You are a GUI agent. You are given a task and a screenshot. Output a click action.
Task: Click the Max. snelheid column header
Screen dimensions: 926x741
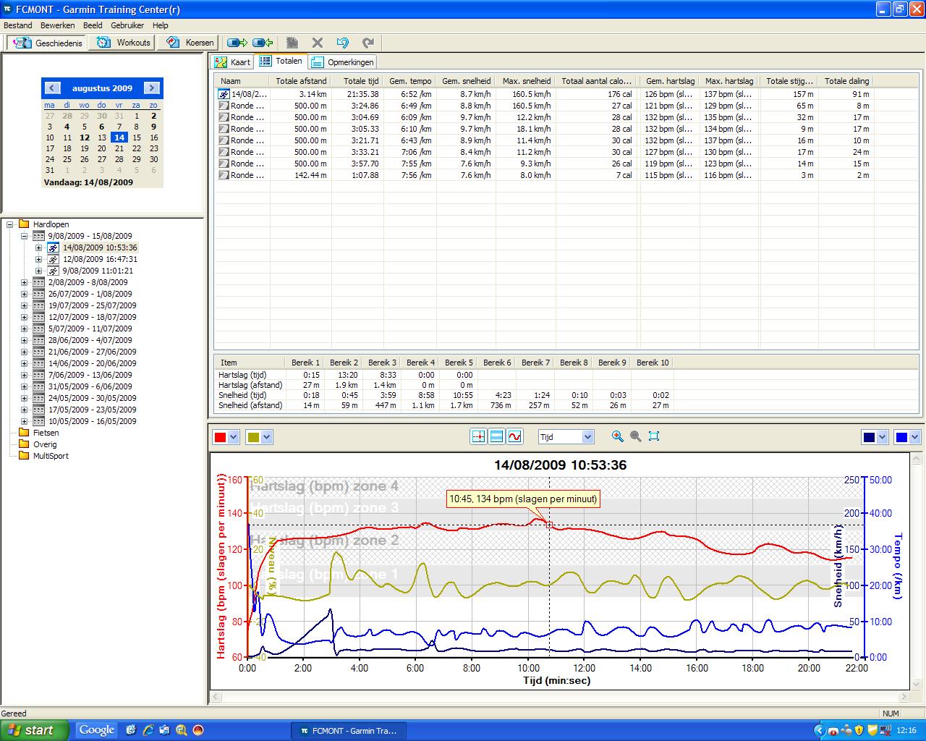coord(526,81)
